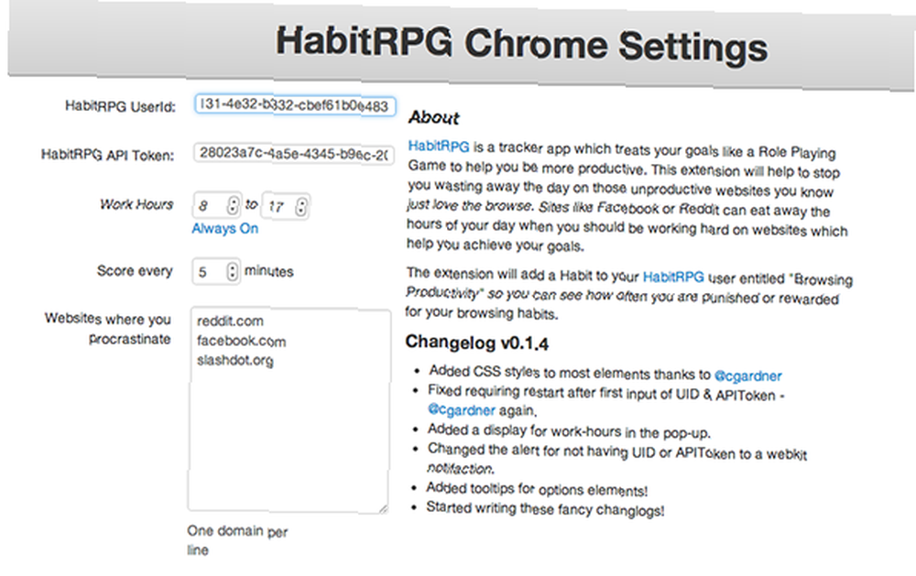Viewport: 916px width, 576px height.
Task: Click the Changelog v0.1.4 heading
Action: (476, 342)
